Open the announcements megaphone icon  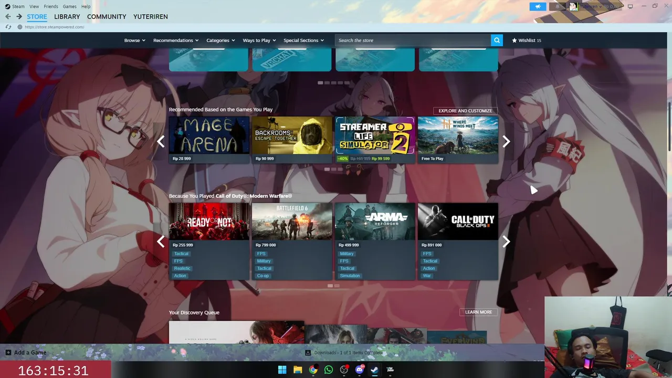[538, 6]
